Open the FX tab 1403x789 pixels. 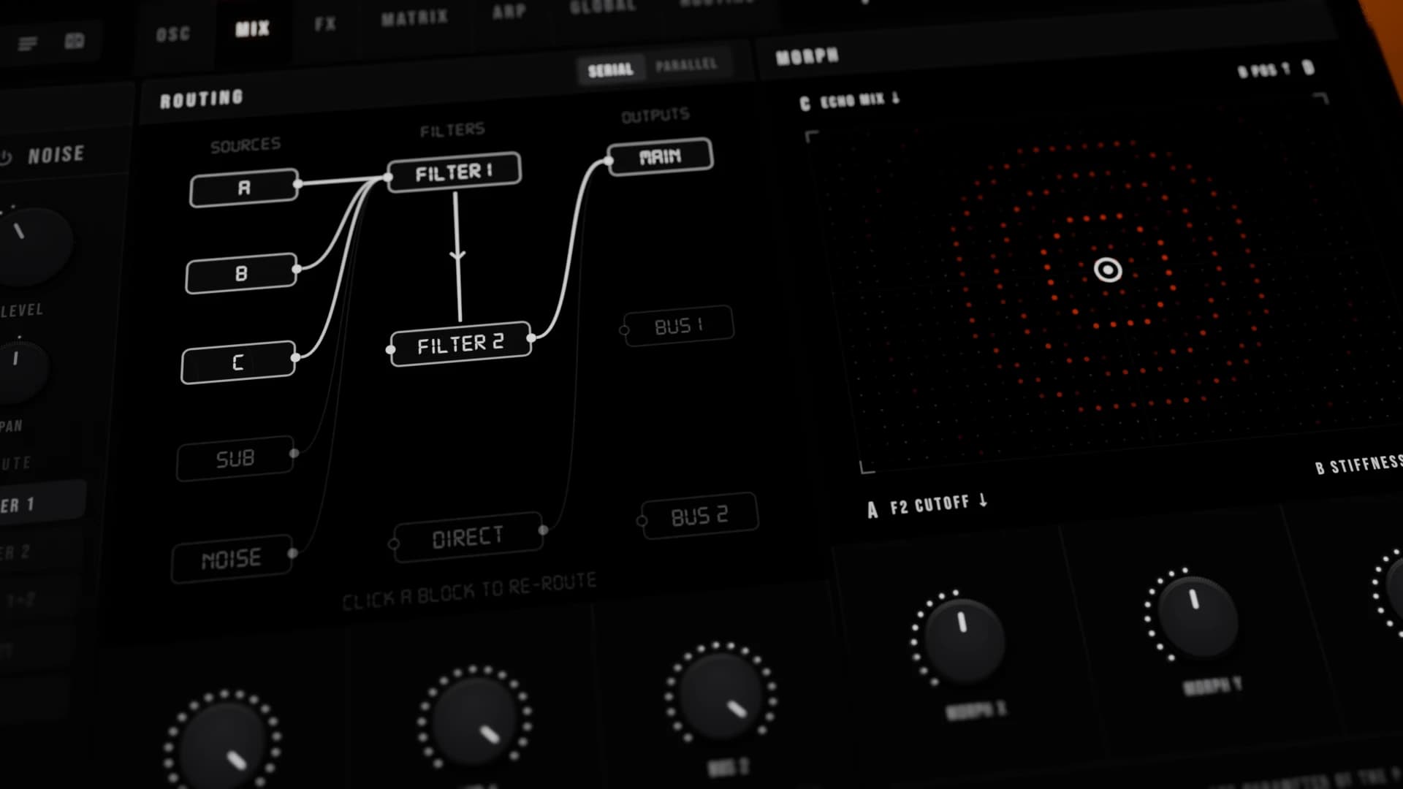[x=325, y=24]
